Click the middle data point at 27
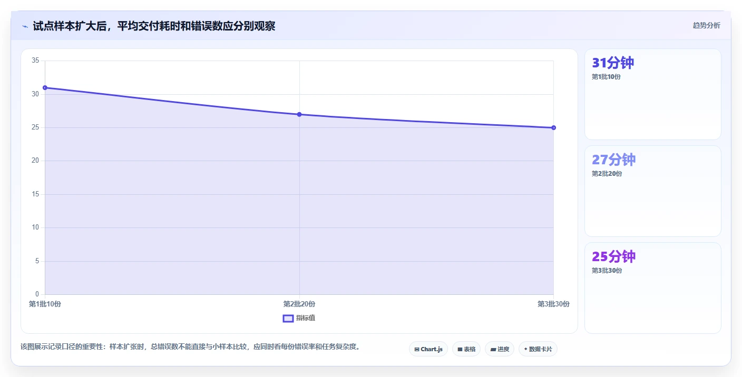Screen dimensions: 742x377 pos(299,114)
